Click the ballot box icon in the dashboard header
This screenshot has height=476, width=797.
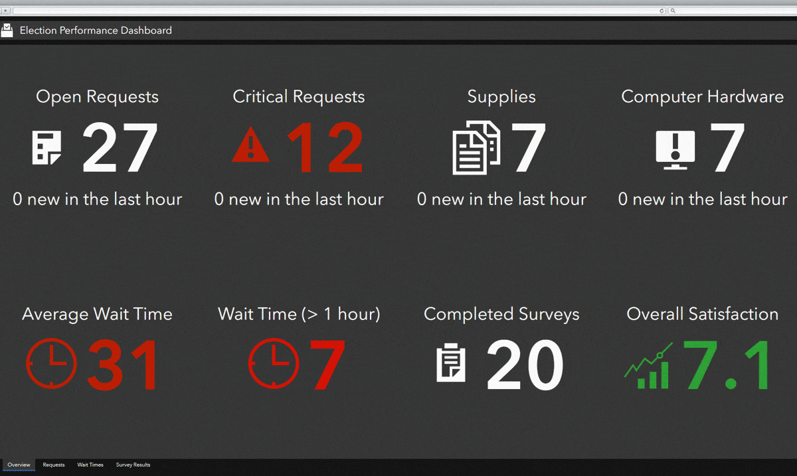7,30
